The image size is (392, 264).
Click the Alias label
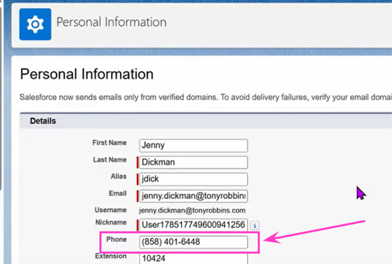click(x=118, y=177)
